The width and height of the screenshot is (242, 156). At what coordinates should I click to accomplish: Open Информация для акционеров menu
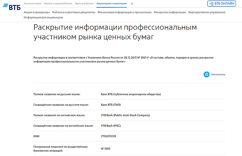(x=43, y=18)
